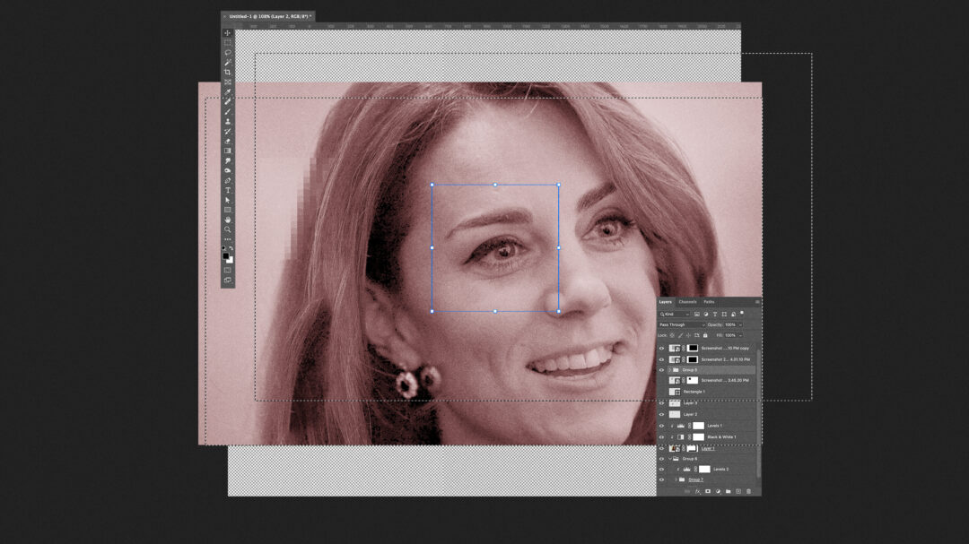
Task: Pick the Eyedropper tool
Action: click(x=228, y=92)
